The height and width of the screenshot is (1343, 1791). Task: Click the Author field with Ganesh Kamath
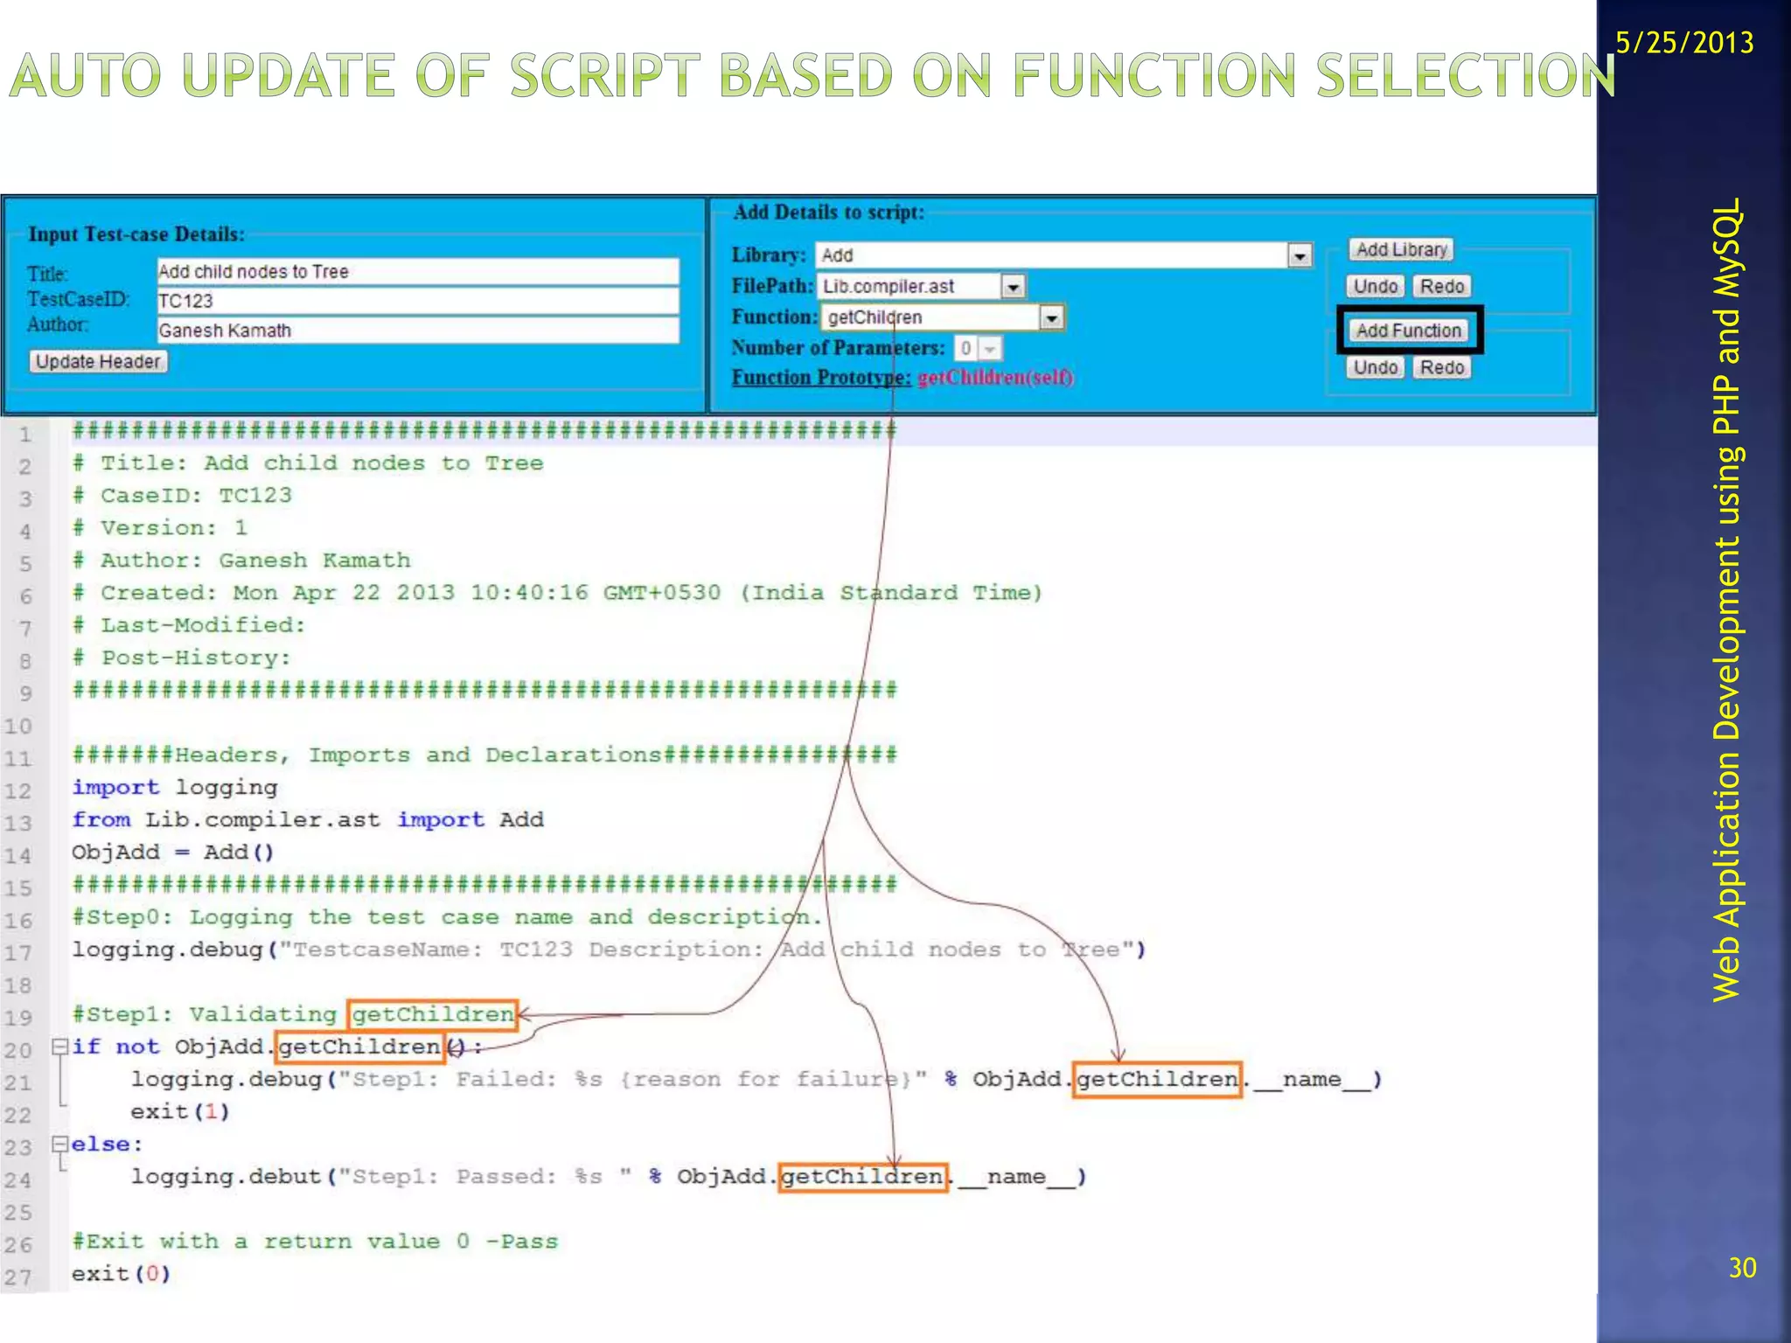[417, 331]
